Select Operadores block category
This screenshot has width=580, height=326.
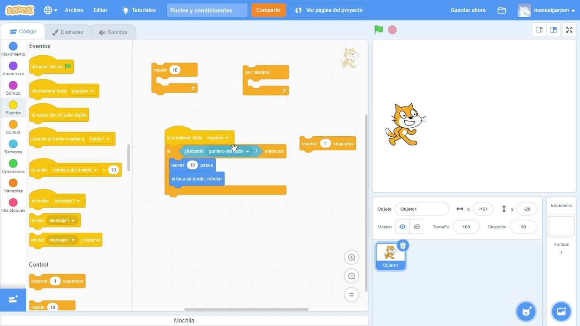pos(13,166)
